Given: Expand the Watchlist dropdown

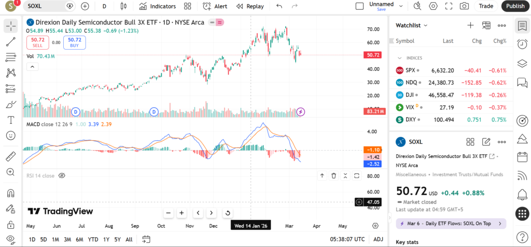Looking at the screenshot, I should (x=412, y=25).
